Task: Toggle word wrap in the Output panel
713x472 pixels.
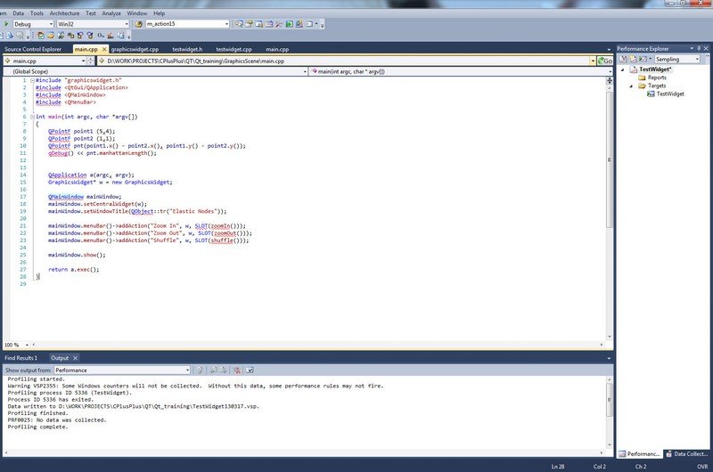Action: 250,370
